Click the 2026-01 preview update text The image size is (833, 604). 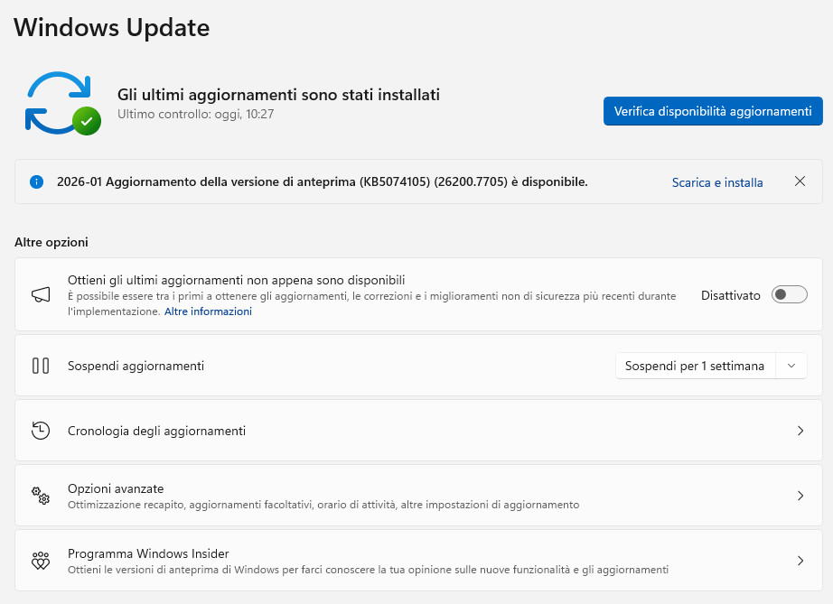click(x=323, y=181)
